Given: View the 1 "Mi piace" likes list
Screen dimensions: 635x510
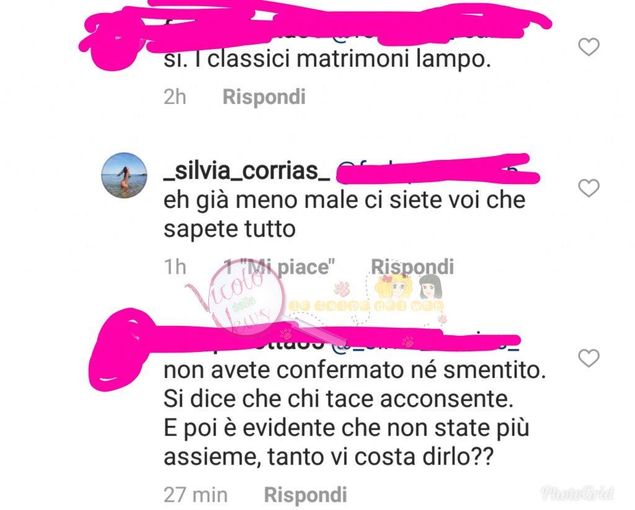Looking at the screenshot, I should click(280, 266).
